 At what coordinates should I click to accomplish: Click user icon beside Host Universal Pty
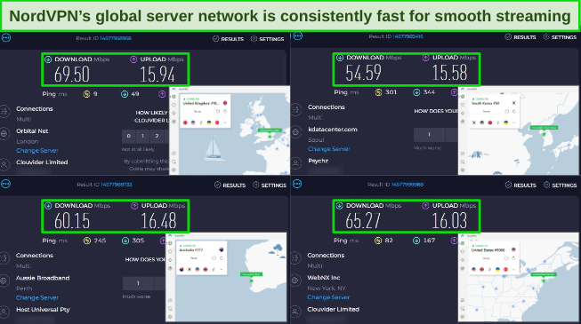point(4,312)
